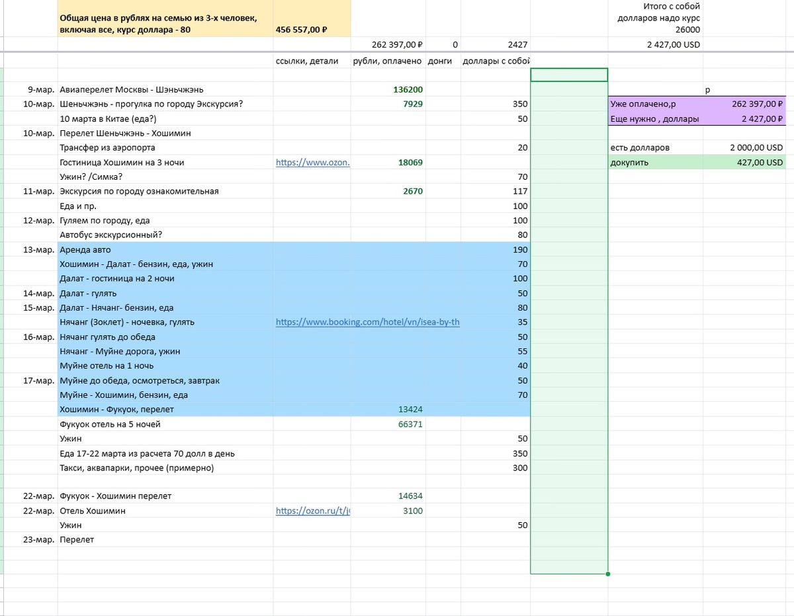This screenshot has width=794, height=616.
Task: Select the excursion payment 2670
Action: click(x=388, y=192)
